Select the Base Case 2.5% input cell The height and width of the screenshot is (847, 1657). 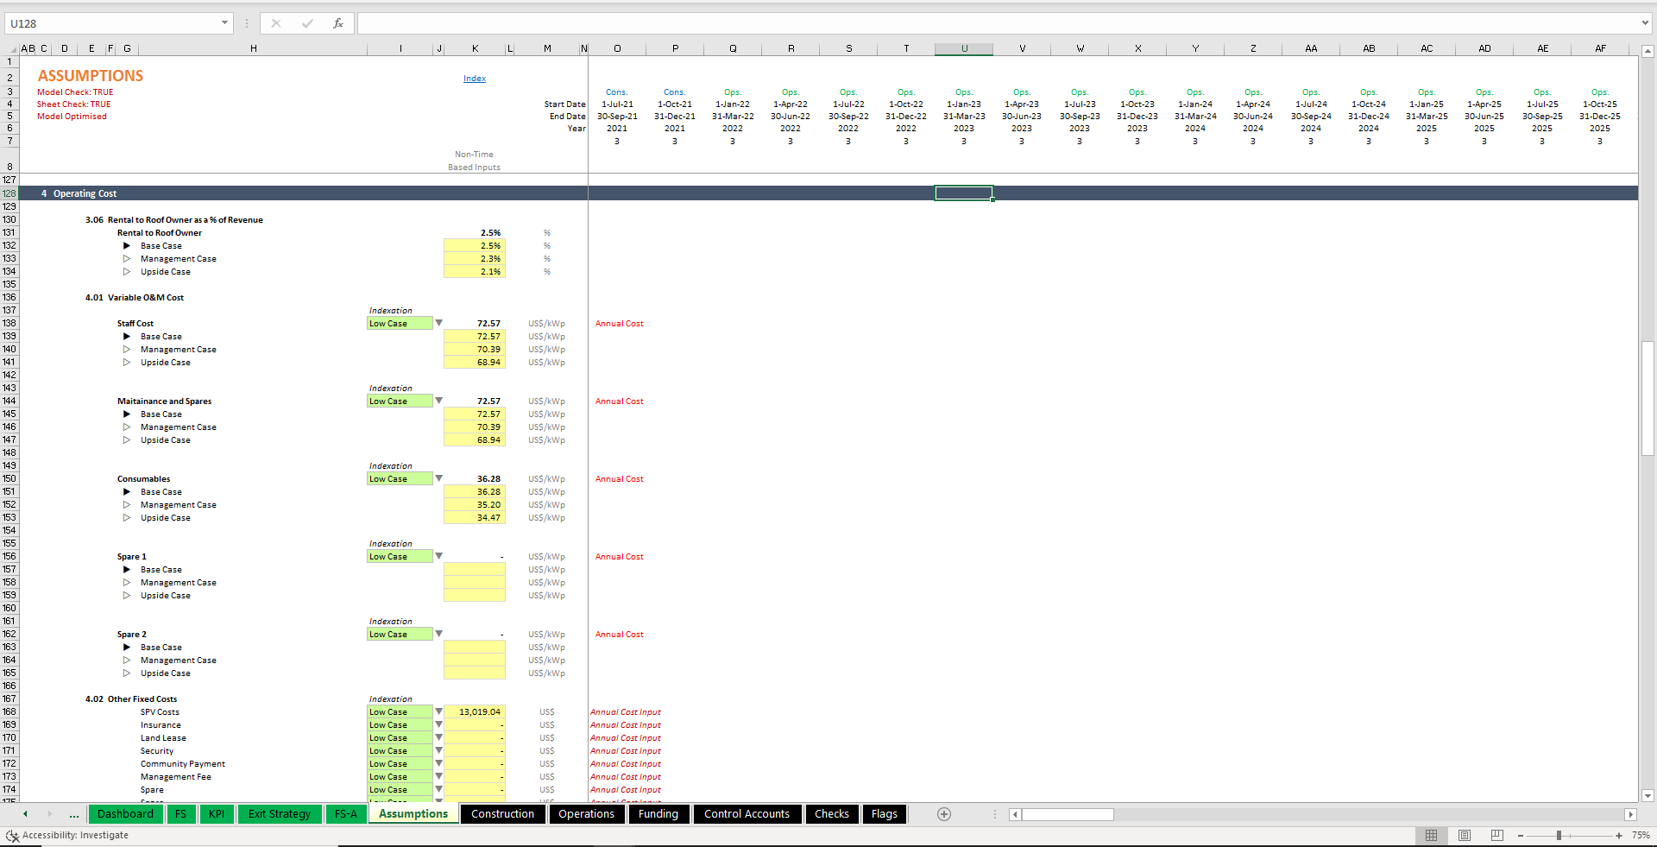click(x=475, y=246)
